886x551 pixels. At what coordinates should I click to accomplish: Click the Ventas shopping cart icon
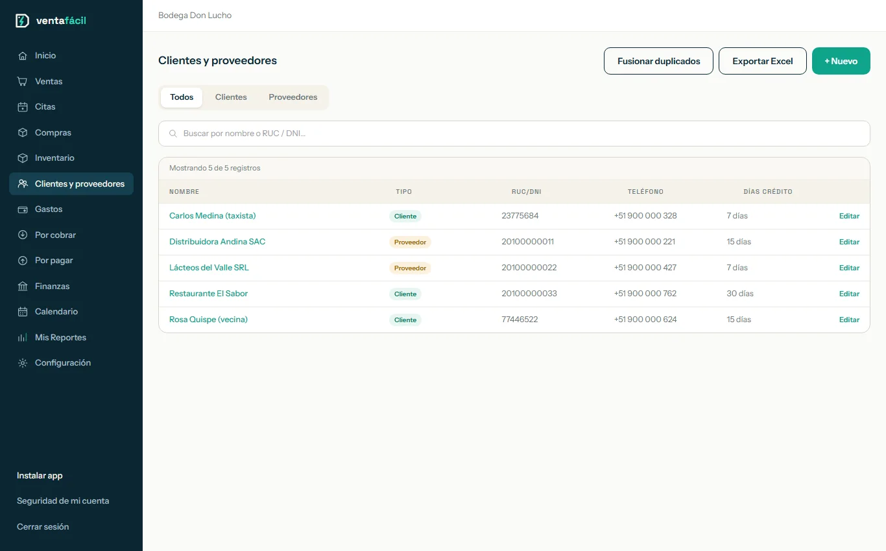pyautogui.click(x=23, y=82)
